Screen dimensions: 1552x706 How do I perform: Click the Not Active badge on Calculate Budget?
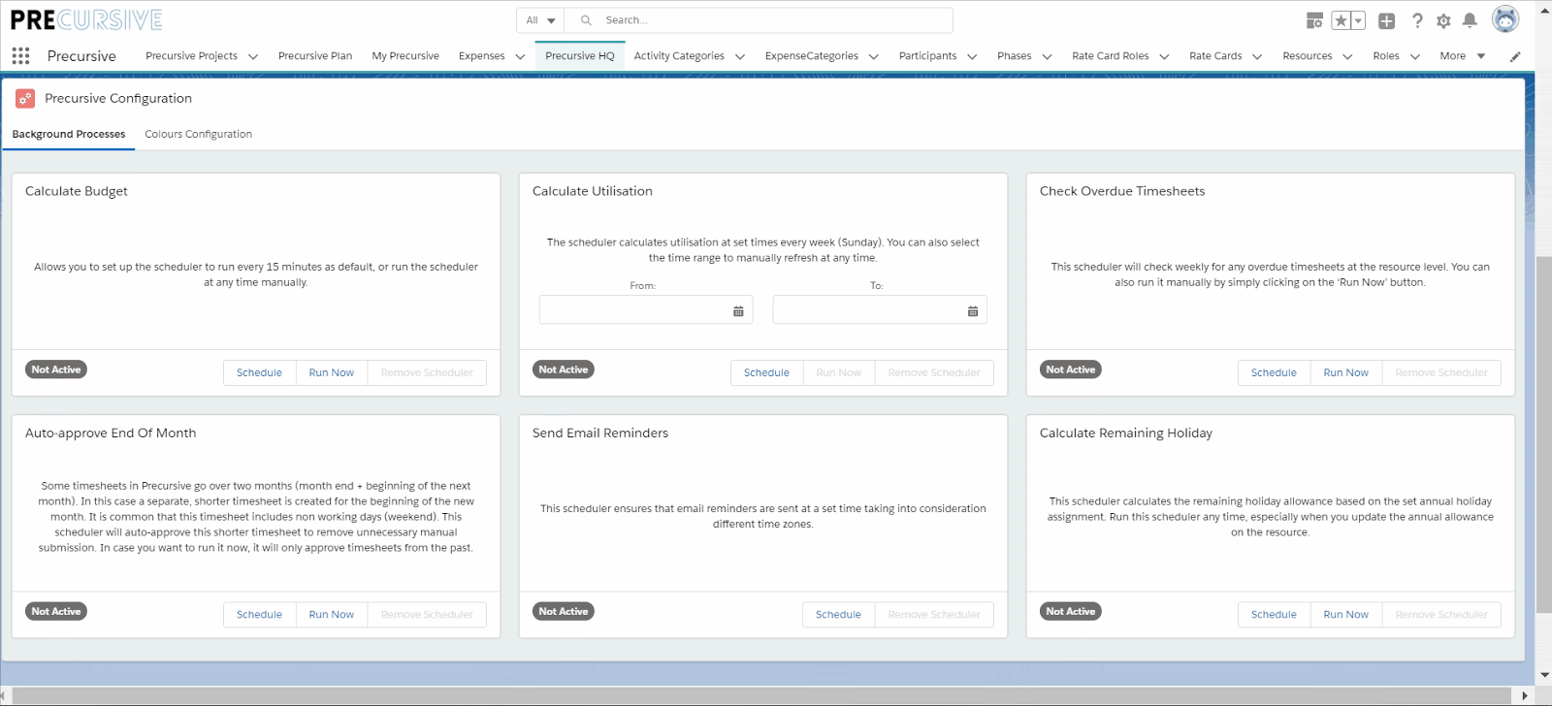click(56, 369)
